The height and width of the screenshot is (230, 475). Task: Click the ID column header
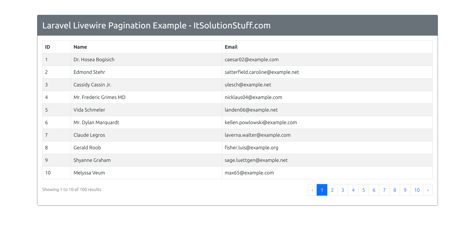47,47
